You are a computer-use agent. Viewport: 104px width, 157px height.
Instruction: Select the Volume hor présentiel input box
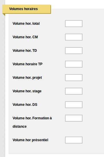(x=74, y=140)
